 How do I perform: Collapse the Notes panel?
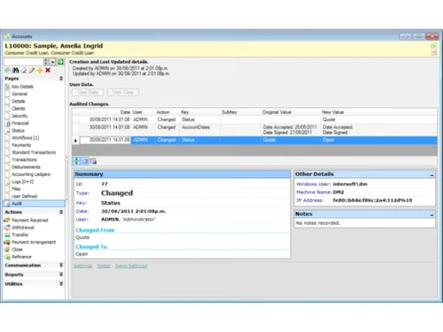tap(431, 214)
